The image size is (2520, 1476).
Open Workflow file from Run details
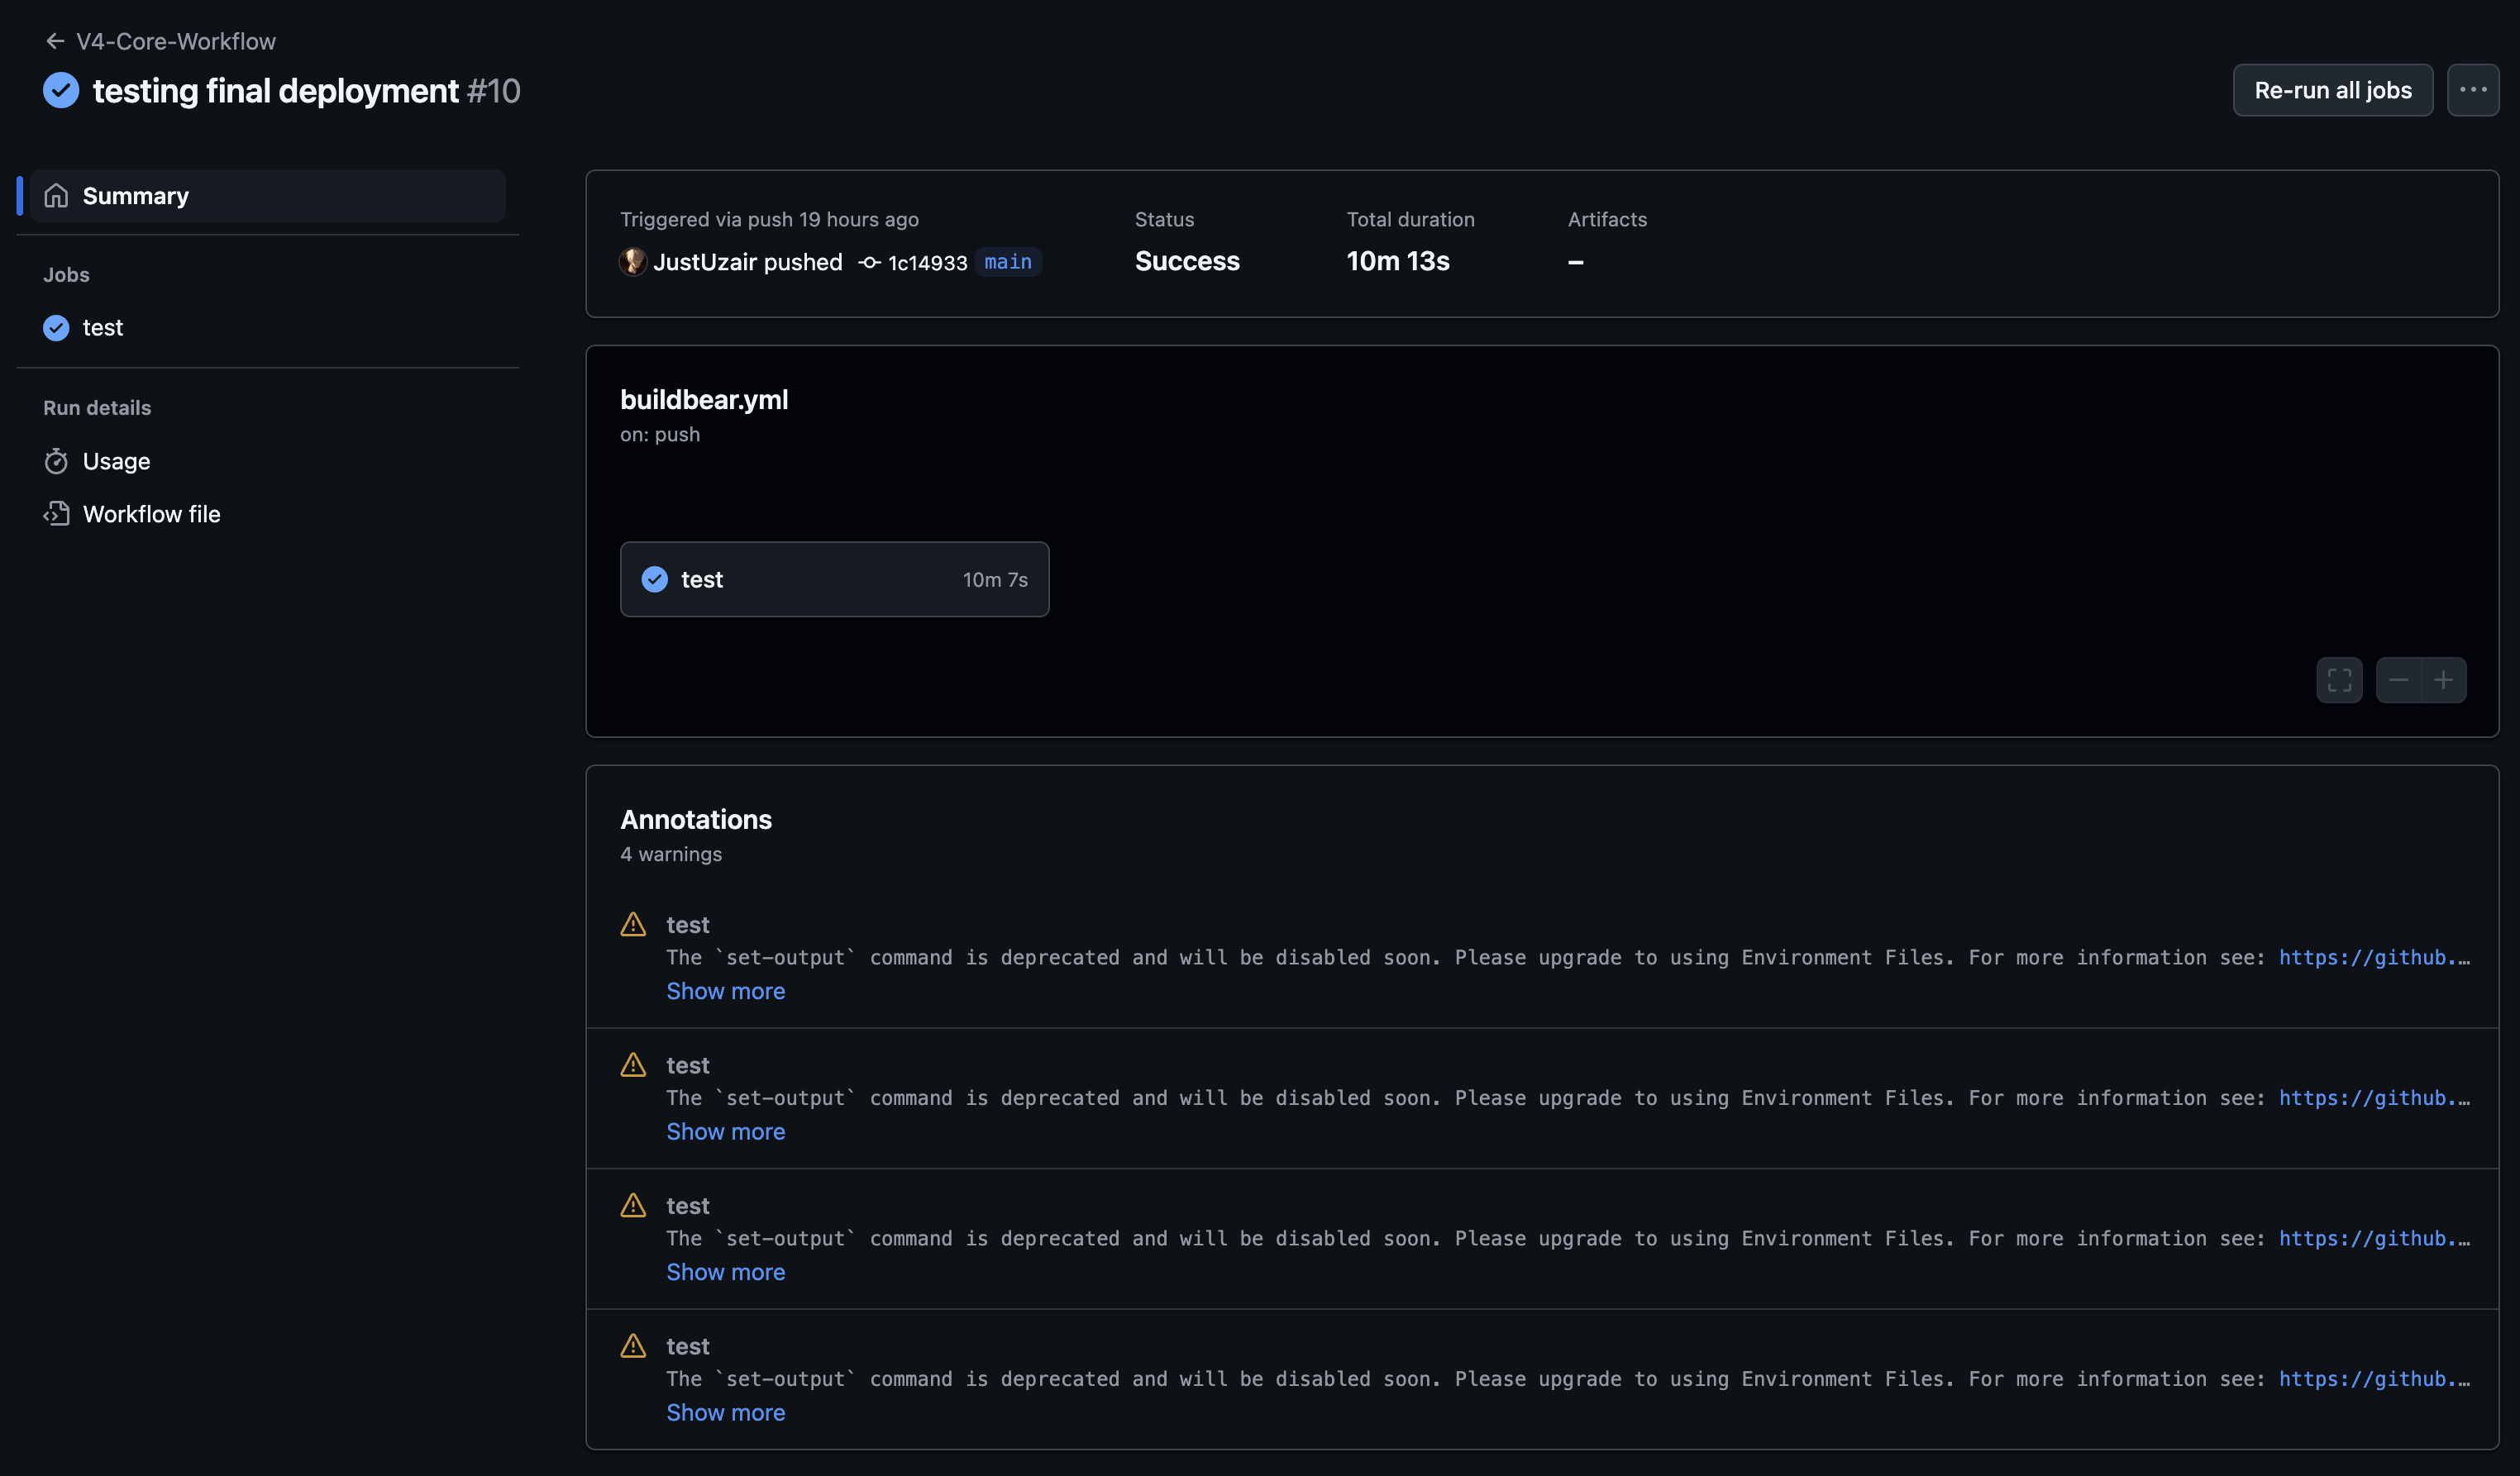152,514
